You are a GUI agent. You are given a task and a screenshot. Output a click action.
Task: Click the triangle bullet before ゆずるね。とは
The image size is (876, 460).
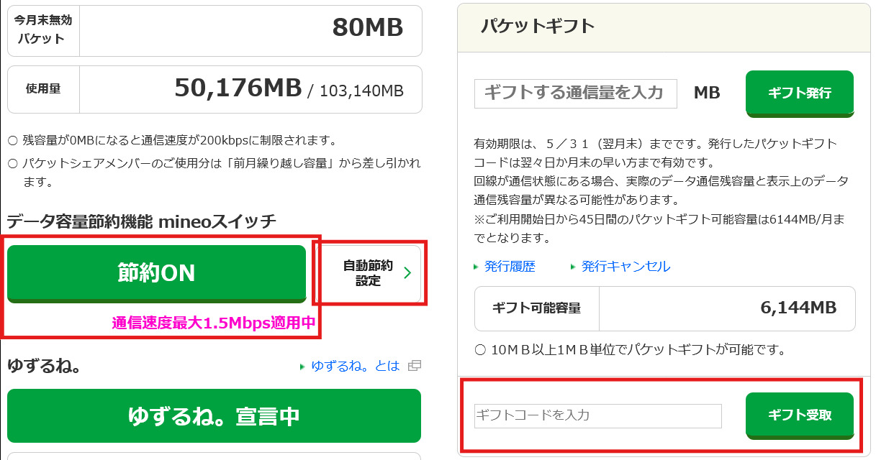click(303, 367)
